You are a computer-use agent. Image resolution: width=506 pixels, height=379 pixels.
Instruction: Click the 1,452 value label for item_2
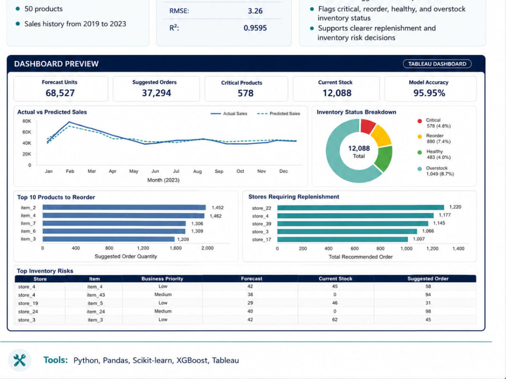coord(218,208)
